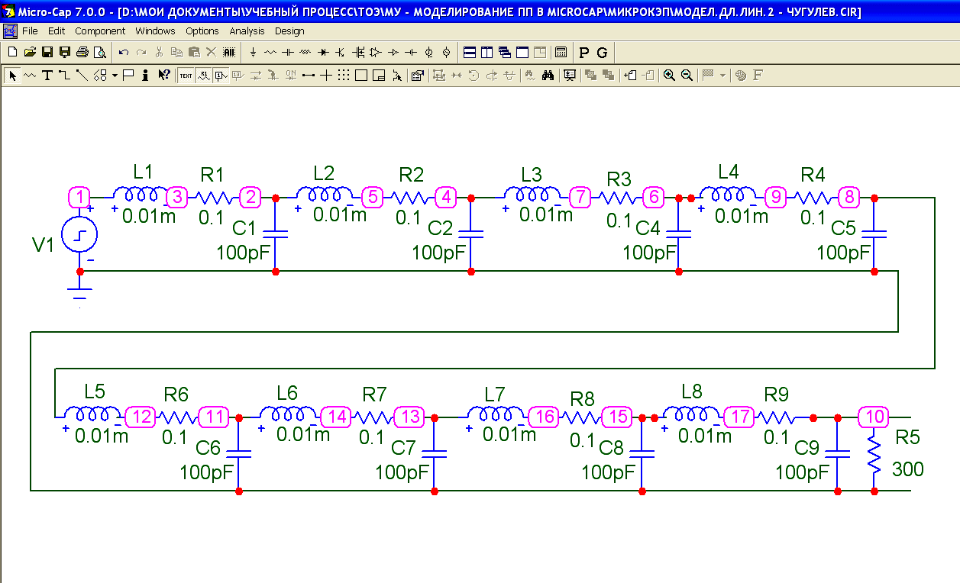Image resolution: width=960 pixels, height=583 pixels.
Task: Pick the Text mode tool
Action: coord(47,75)
